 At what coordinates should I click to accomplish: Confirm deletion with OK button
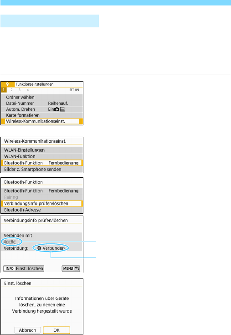click(56, 330)
